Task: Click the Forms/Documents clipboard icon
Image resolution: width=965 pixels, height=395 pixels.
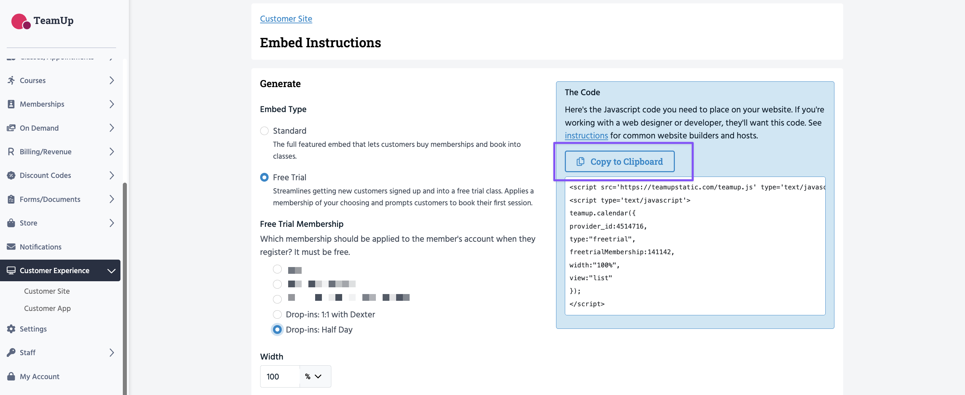Action: (11, 199)
